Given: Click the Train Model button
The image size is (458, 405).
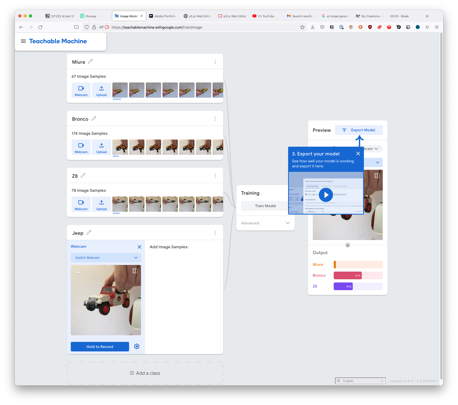Looking at the screenshot, I should tap(265, 206).
